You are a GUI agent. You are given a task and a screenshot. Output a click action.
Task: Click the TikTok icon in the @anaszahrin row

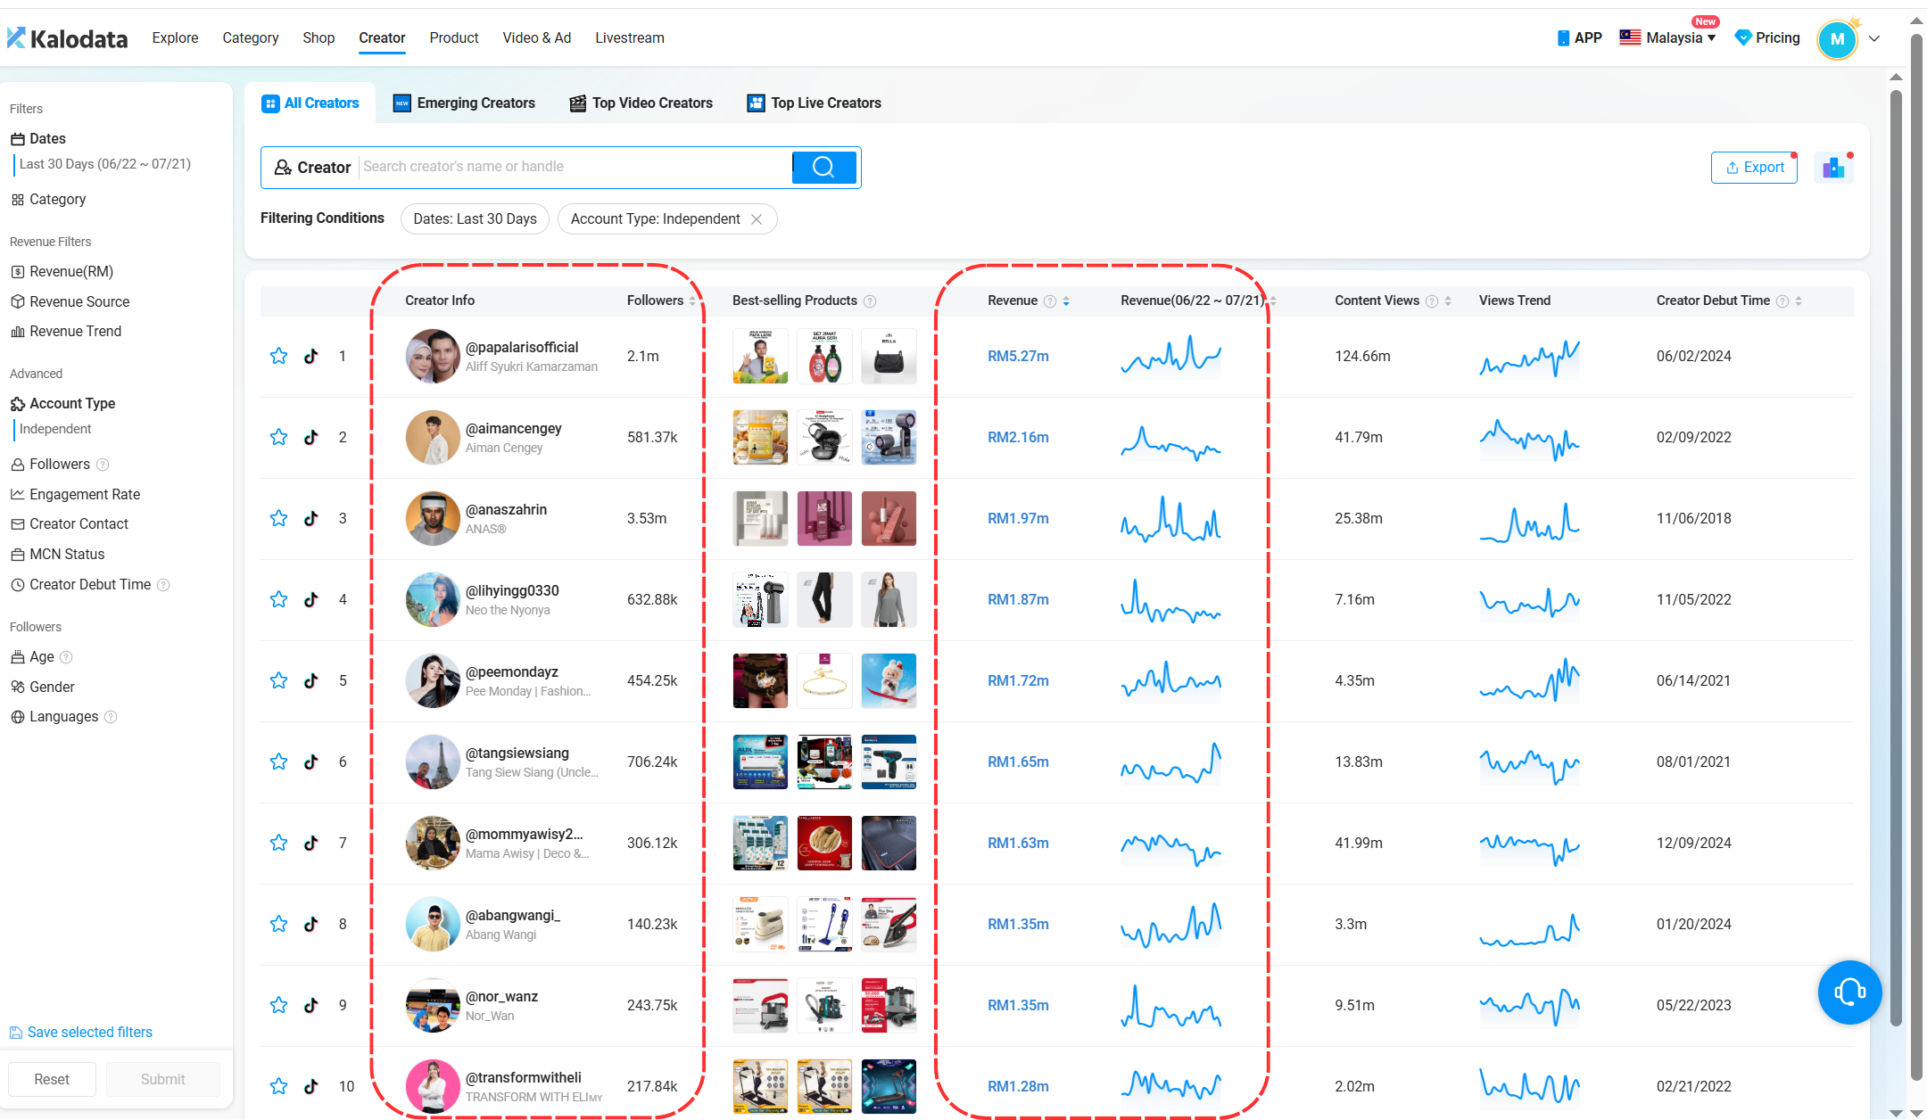[310, 518]
